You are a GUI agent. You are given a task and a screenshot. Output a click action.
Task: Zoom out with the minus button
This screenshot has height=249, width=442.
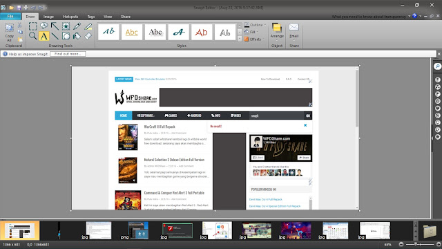[401, 244]
